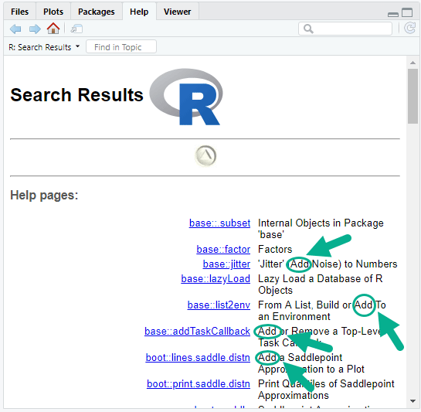Click the back arrow in Help toolbar
The height and width of the screenshot is (412, 421).
(15, 29)
